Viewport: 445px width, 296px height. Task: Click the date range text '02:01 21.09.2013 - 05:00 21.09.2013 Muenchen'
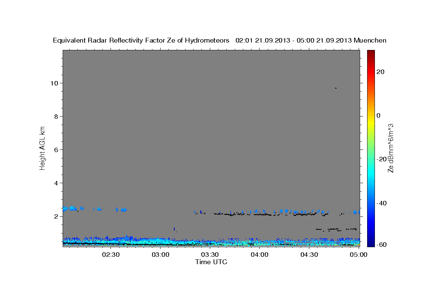click(311, 40)
